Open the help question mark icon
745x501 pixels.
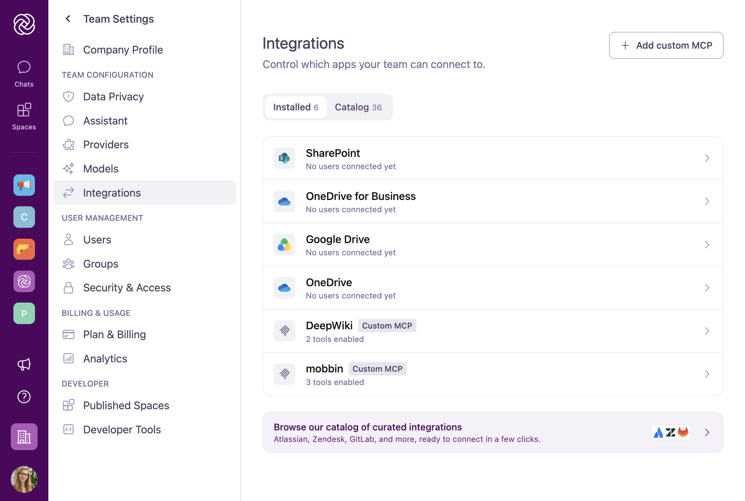tap(24, 397)
